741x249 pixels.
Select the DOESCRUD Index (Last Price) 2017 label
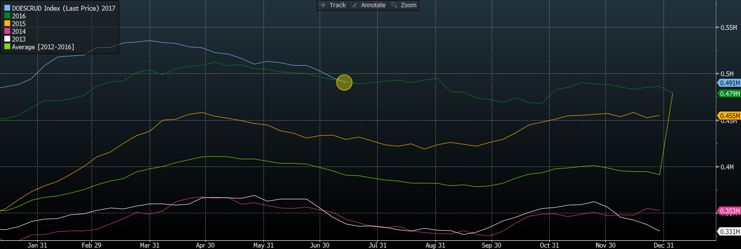63,8
